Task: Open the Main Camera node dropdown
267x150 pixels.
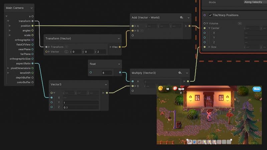Action: coord(31,8)
